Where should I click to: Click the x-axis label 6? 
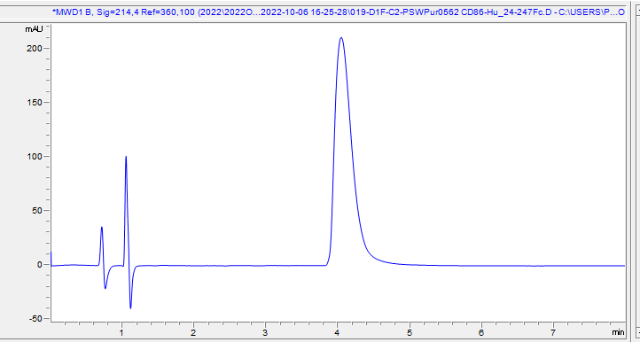481,332
